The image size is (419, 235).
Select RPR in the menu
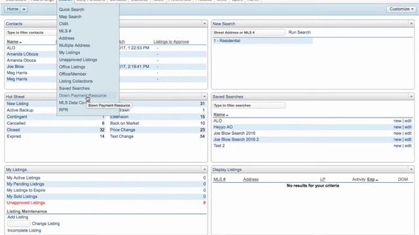pyautogui.click(x=64, y=110)
